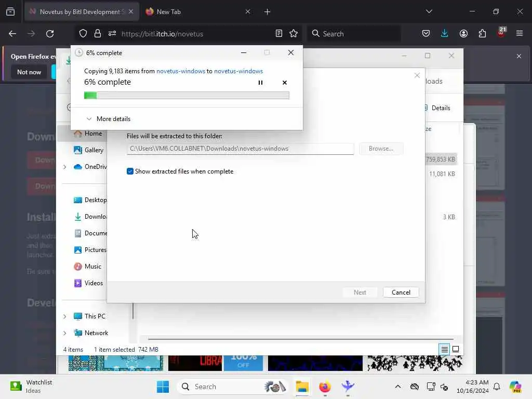Go back in Firefox
The image size is (532, 399).
pos(12,34)
